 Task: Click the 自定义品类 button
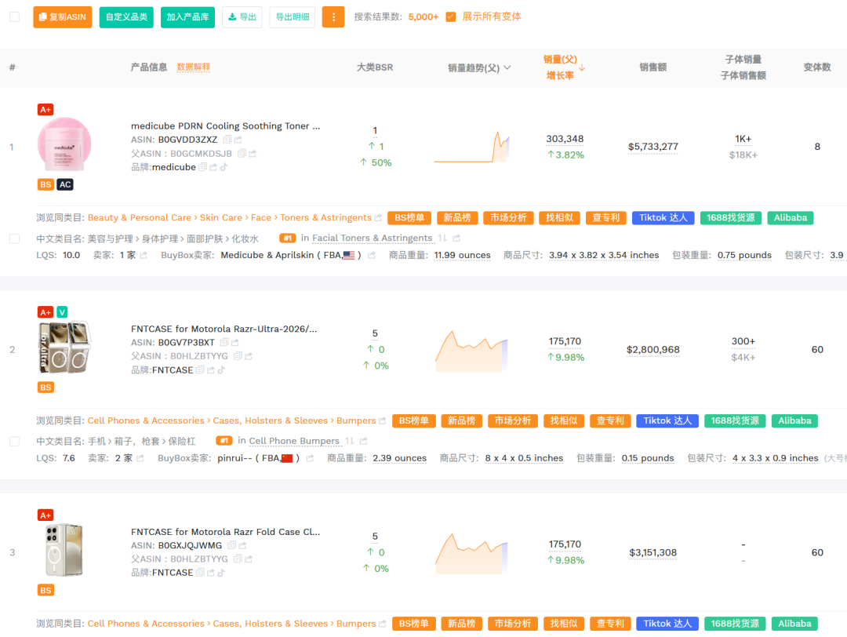(x=126, y=16)
